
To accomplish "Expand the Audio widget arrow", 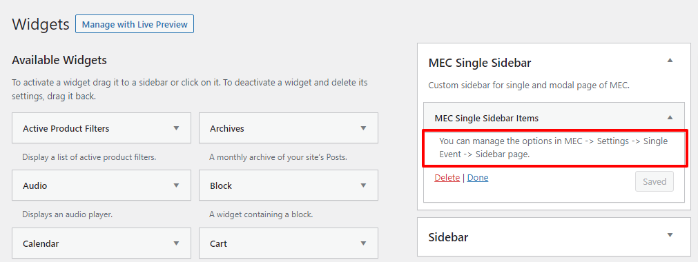I will click(x=176, y=185).
